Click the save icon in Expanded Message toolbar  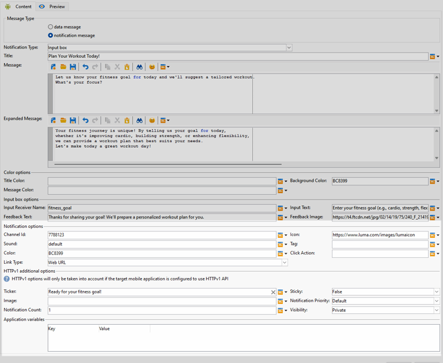(73, 120)
